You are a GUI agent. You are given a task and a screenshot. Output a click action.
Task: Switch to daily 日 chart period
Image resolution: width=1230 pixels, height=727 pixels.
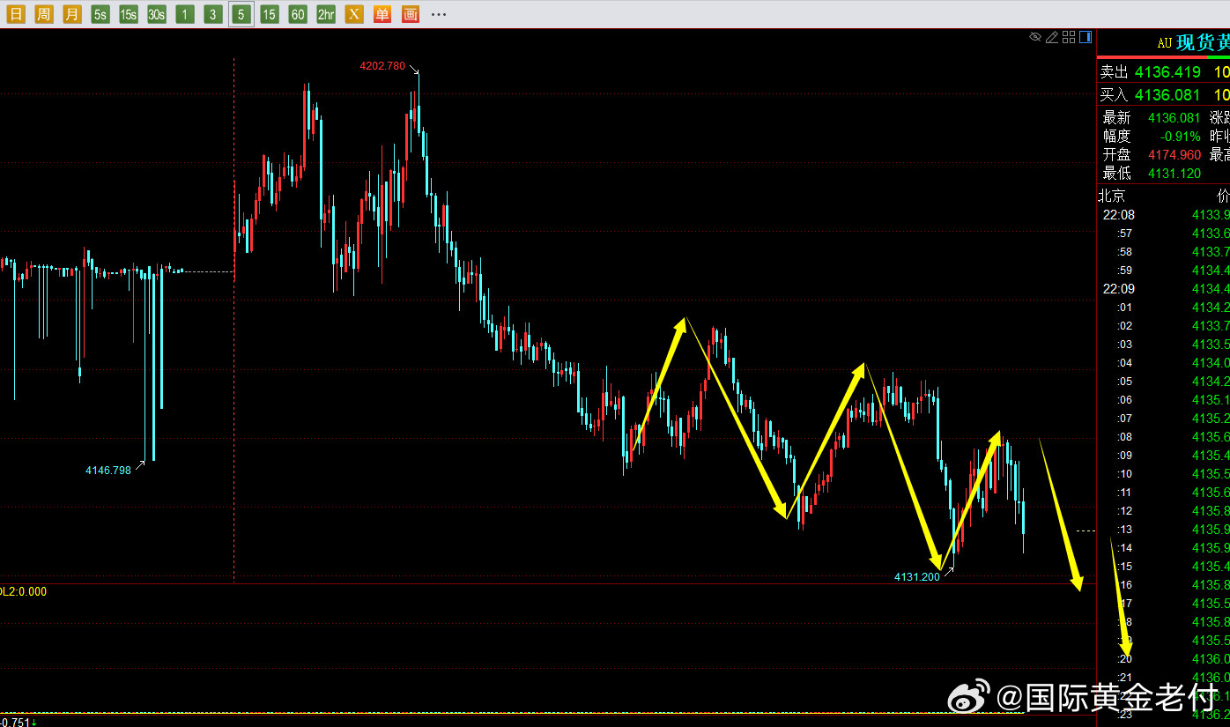click(x=16, y=14)
